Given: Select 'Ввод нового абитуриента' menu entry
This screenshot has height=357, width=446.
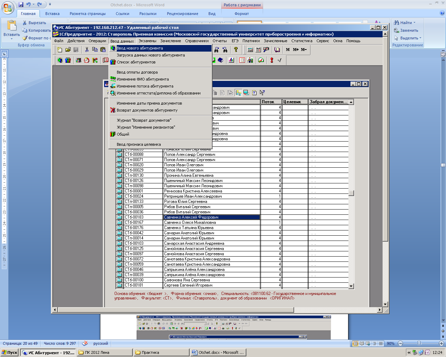Looking at the screenshot, I should click(161, 48).
